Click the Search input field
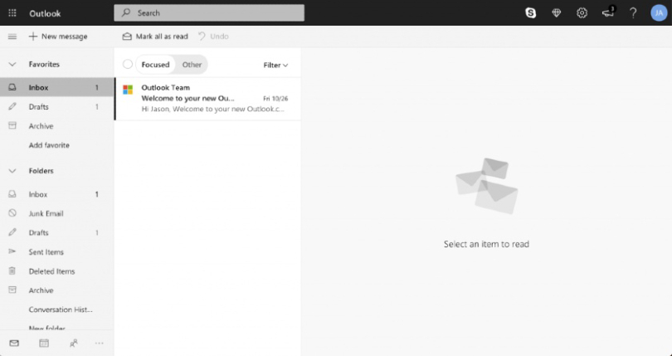 [209, 13]
